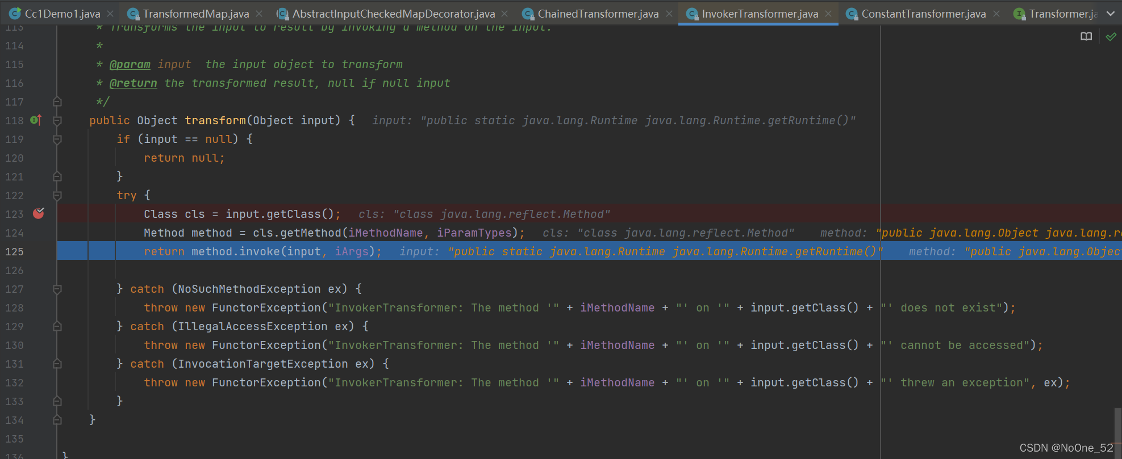This screenshot has width=1122, height=459.
Task: Click the "does not exist" string literal
Action: coord(942,308)
